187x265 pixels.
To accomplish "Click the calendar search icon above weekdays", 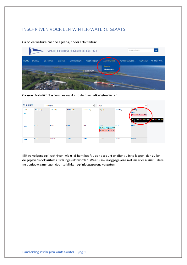I will pyautogui.click(x=32, y=105).
